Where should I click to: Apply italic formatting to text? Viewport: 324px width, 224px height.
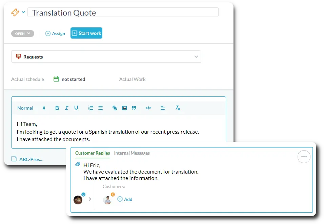click(66, 108)
